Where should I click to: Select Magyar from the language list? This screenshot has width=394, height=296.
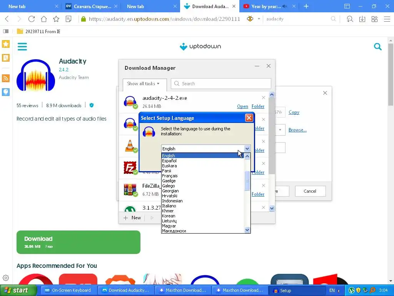pyautogui.click(x=169, y=226)
